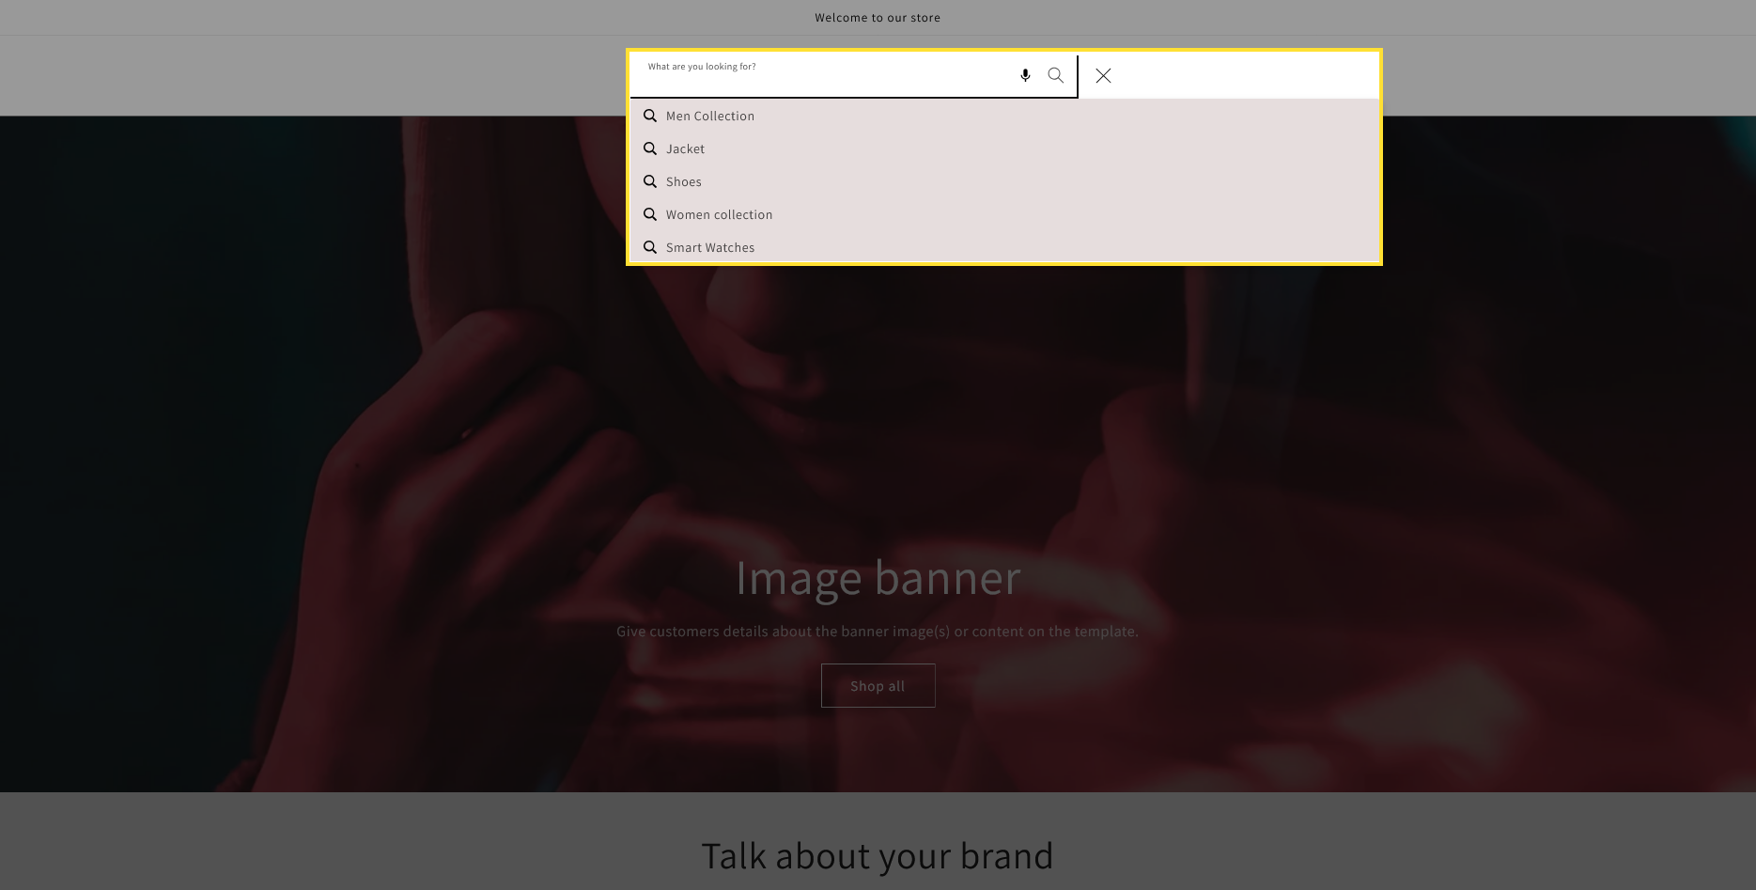
Task: Select the Men Collection suggestion text
Action: click(709, 116)
